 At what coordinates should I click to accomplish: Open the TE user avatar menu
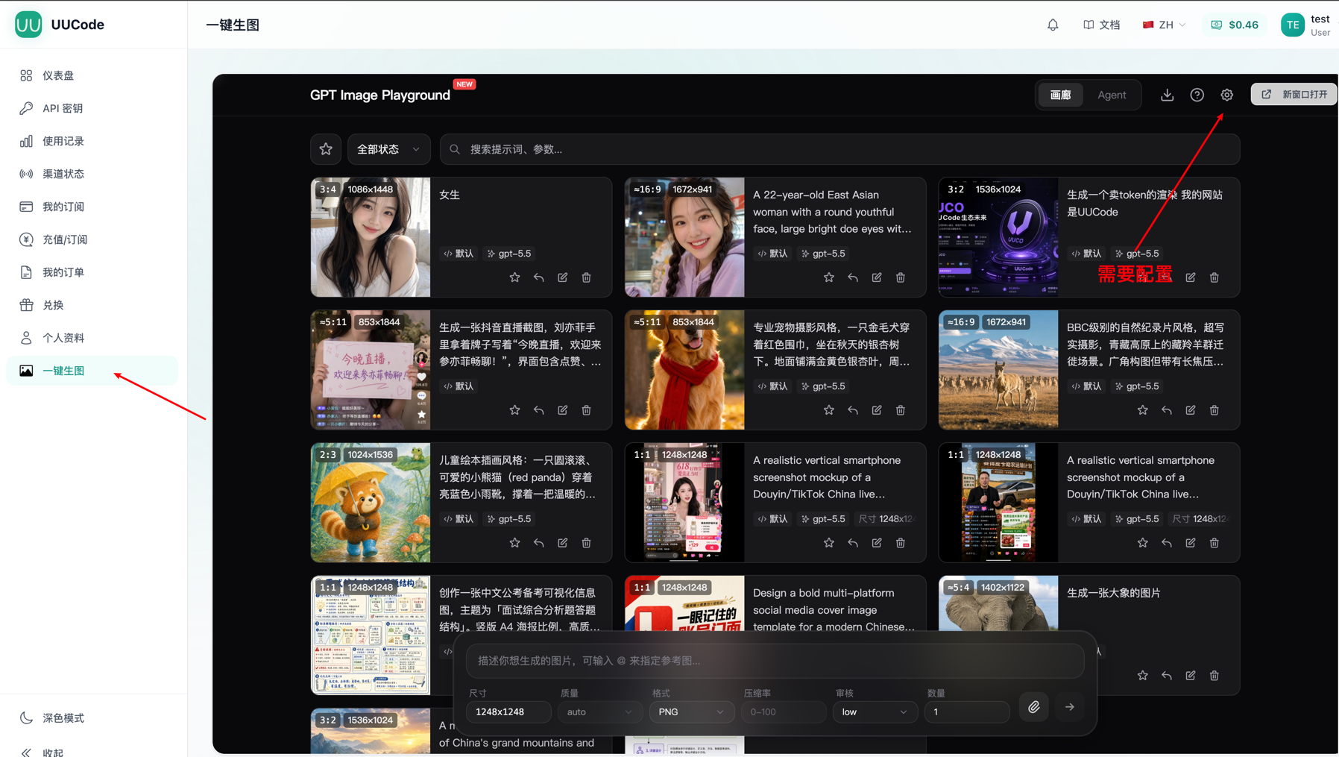coord(1293,25)
